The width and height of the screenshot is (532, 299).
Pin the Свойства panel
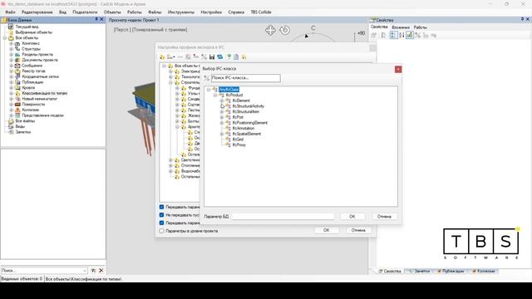(523, 20)
